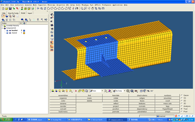This screenshot has width=195, height=122.
Task: Open the Geometry menu
Action: pyautogui.click(x=28, y=5)
